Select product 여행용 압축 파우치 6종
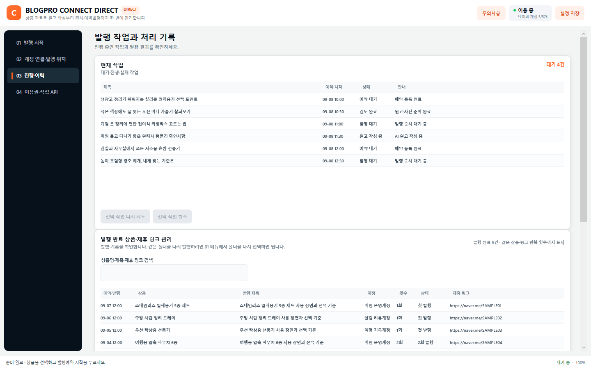Screen dimensions: 591x369 156,342
